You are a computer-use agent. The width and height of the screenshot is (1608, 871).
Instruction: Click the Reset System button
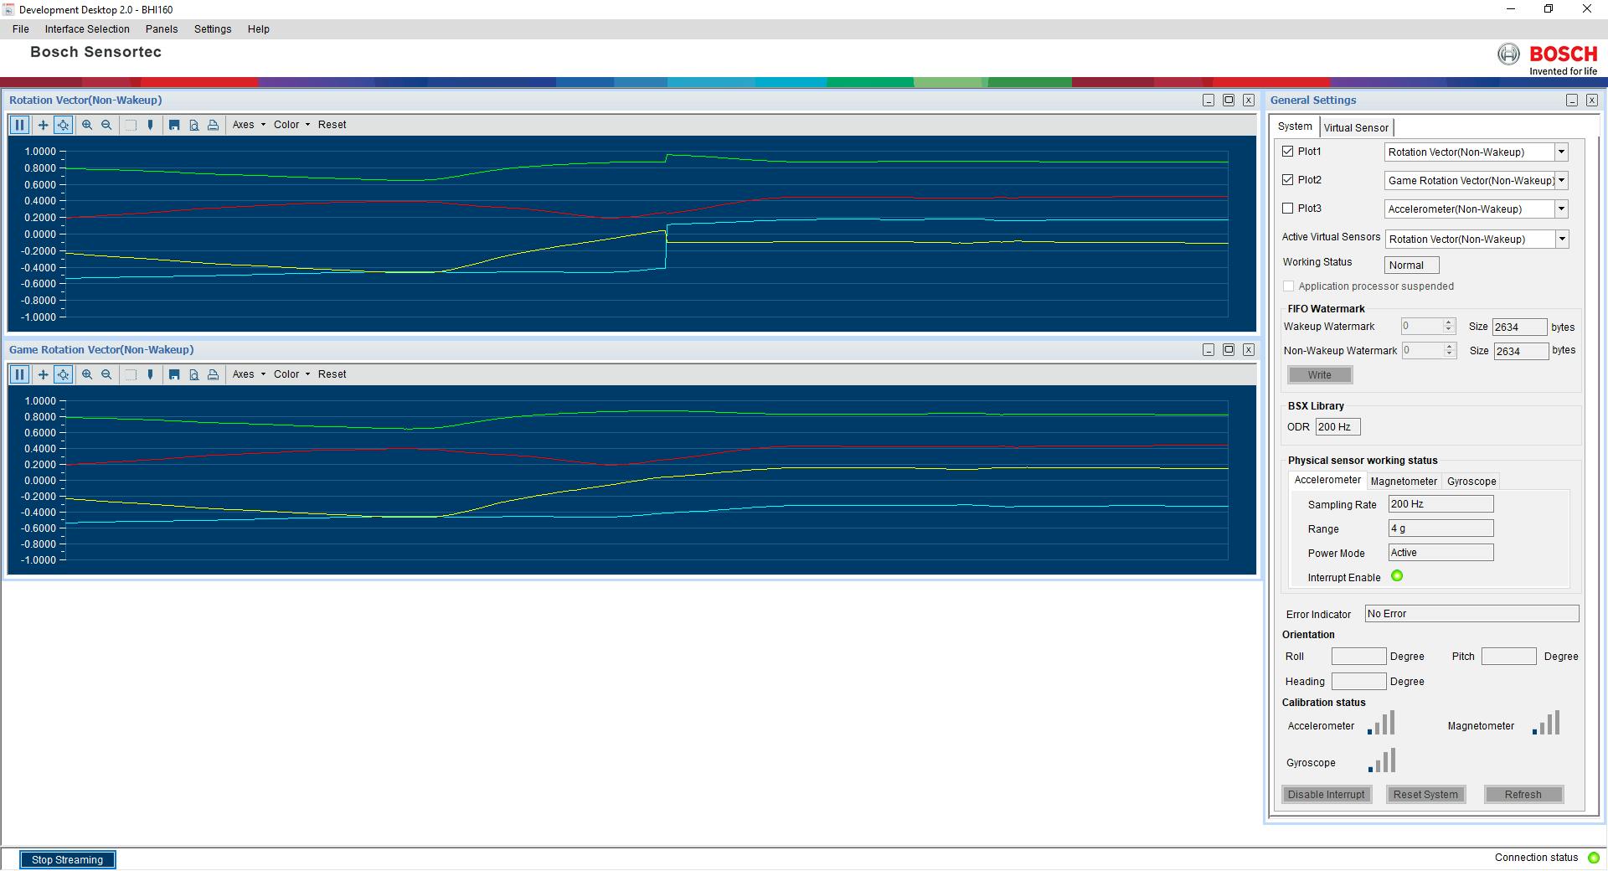[1425, 795]
